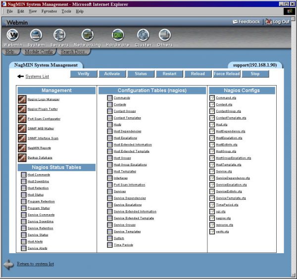Open the Tools menu
The image size is (297, 279).
66,11
